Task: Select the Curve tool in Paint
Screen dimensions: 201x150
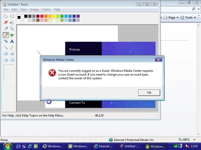Action: (x=12, y=47)
